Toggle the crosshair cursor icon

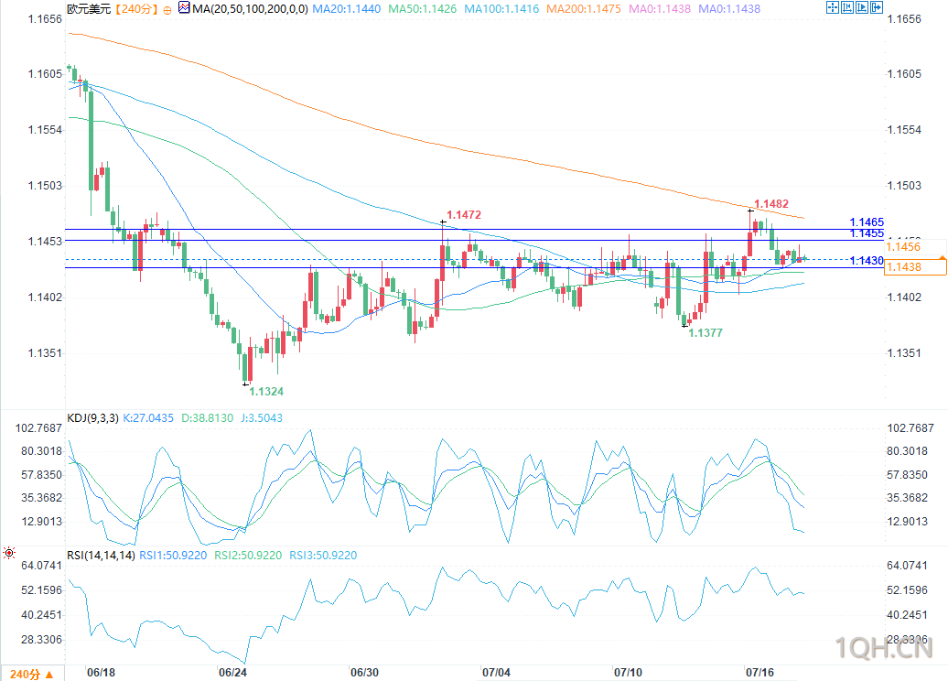click(x=833, y=8)
